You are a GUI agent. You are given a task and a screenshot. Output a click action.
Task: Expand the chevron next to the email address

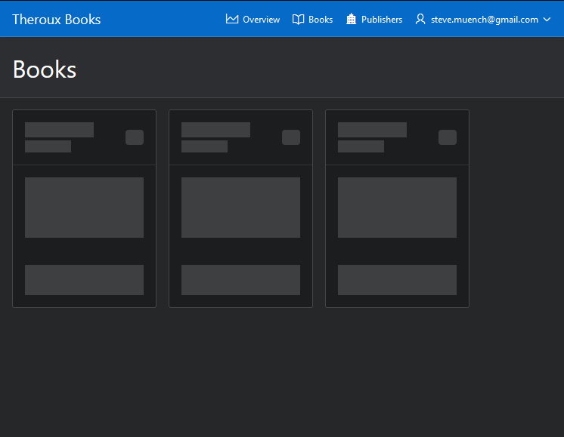pos(547,20)
